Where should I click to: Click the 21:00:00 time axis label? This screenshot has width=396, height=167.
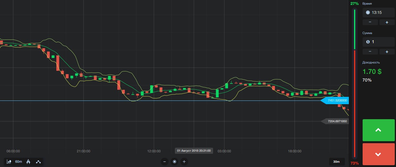[x=83, y=151]
